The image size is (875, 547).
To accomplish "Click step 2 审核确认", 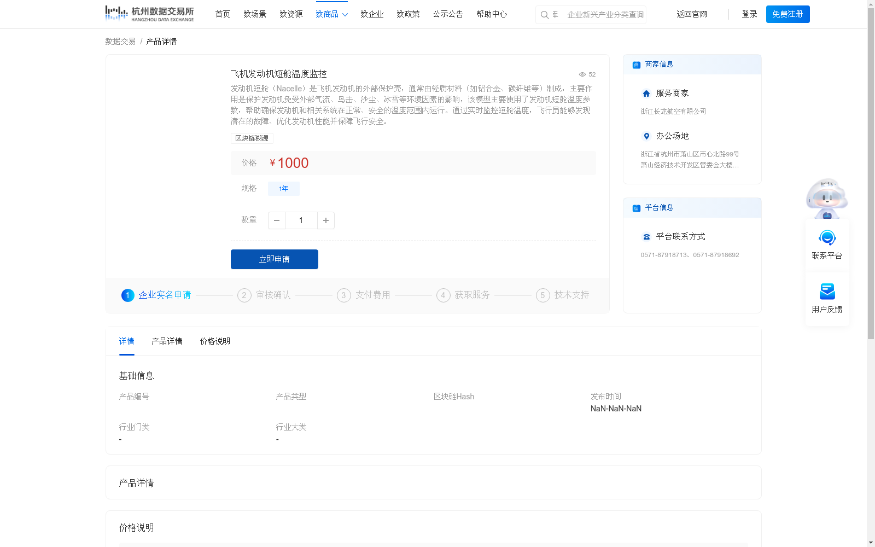I will [264, 295].
